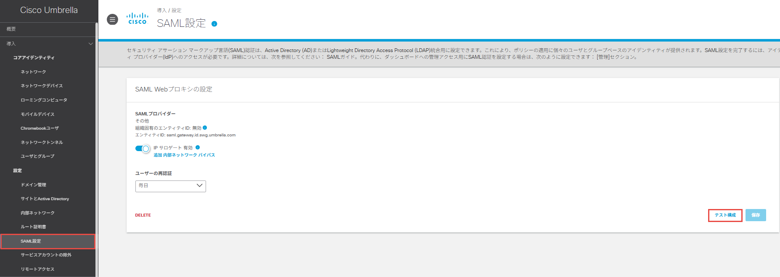Open ドメイン管理 settings
The width and height of the screenshot is (780, 277).
[x=33, y=185]
